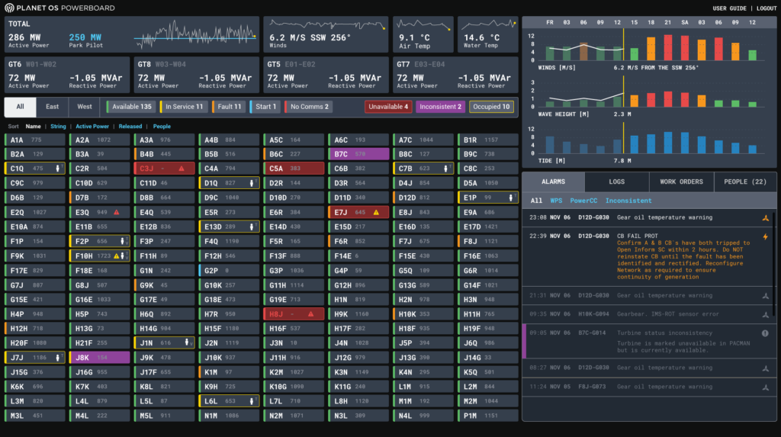Viewport: 781px width, 437px height.
Task: Select the All turbines filter
Action: click(x=20, y=107)
